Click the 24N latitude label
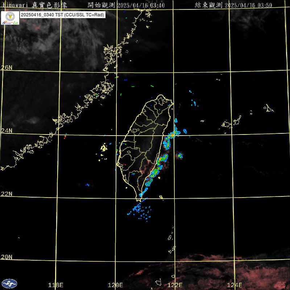The image size is (290, 290). [x=7, y=130]
